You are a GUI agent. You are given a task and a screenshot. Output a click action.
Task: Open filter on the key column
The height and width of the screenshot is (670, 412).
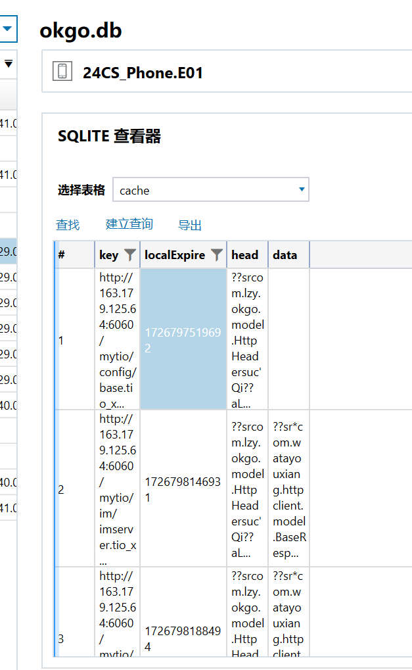coord(130,255)
